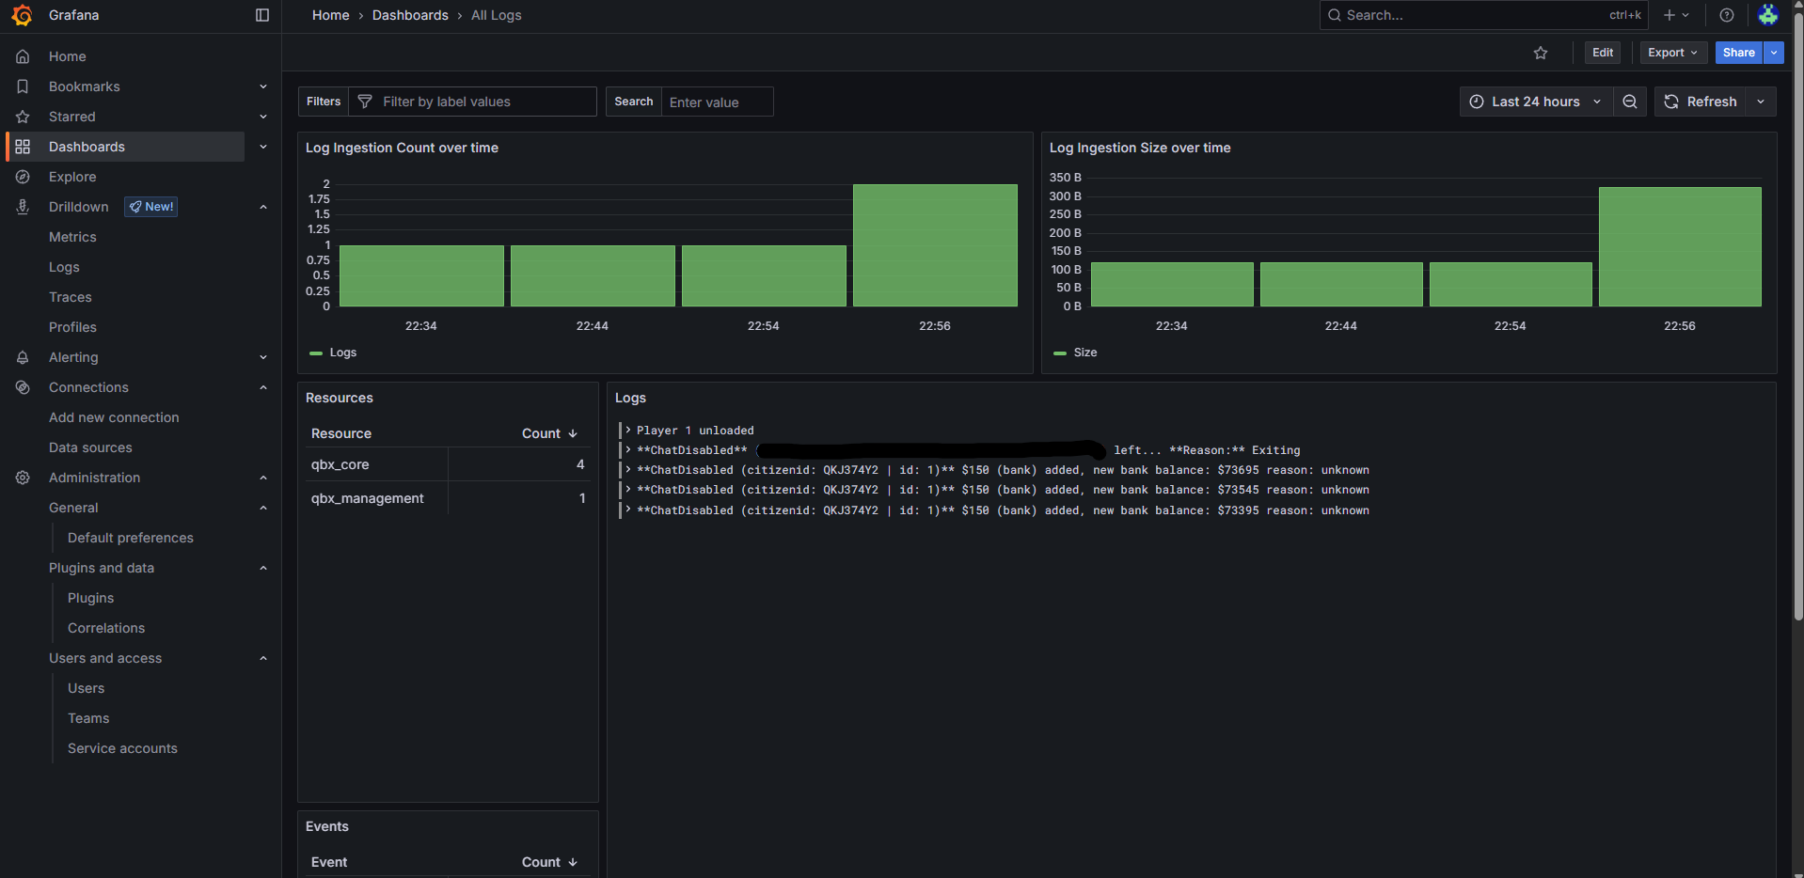1804x878 pixels.
Task: Open the user profile avatar
Action: coord(1768,15)
